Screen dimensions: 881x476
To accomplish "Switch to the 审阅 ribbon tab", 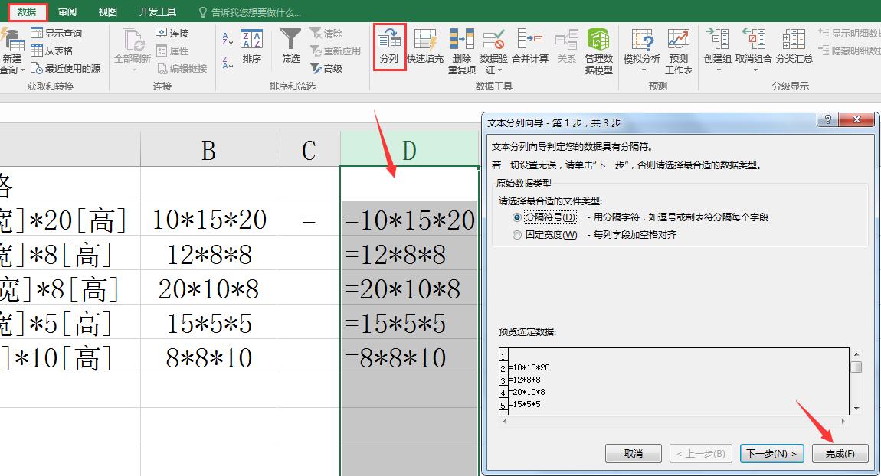I will coord(66,11).
